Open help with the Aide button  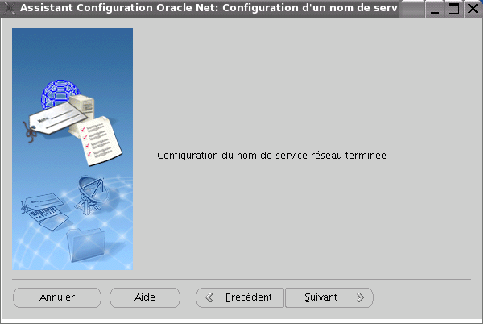click(x=145, y=297)
